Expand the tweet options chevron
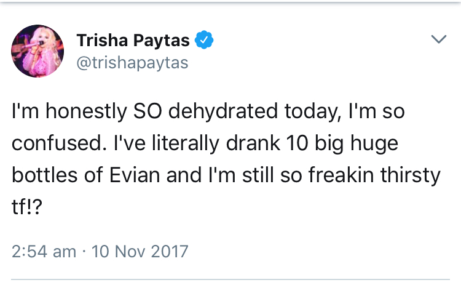461x285 pixels. pos(438,41)
